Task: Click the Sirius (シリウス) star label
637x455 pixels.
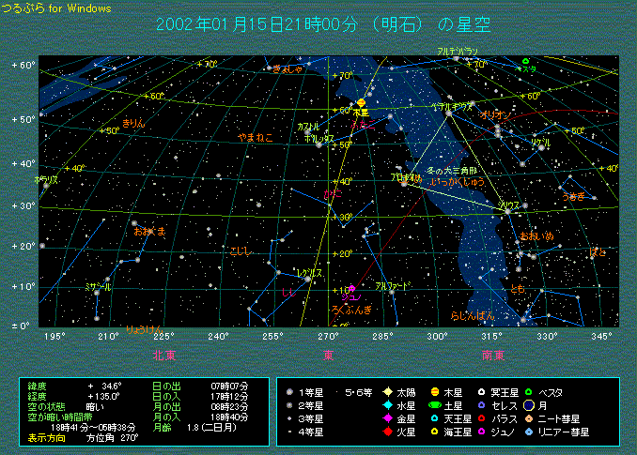Action: (x=508, y=204)
